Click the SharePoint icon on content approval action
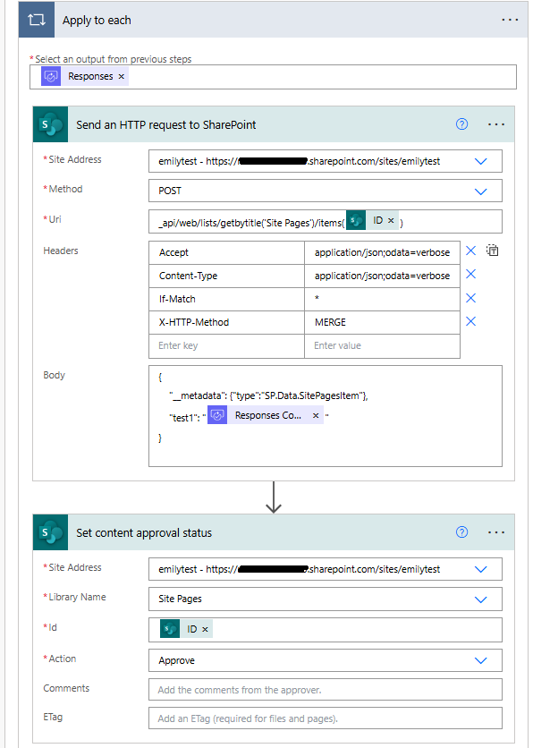This screenshot has width=533, height=748. (50, 532)
